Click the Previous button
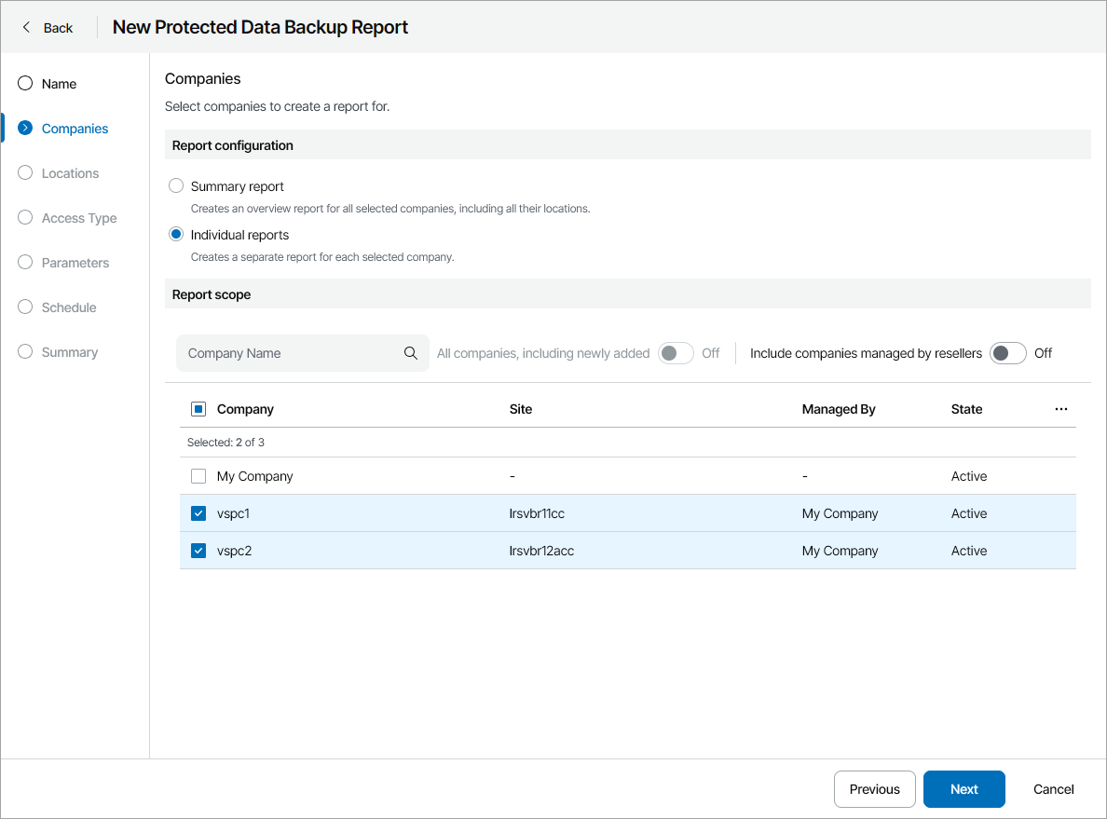 874,789
